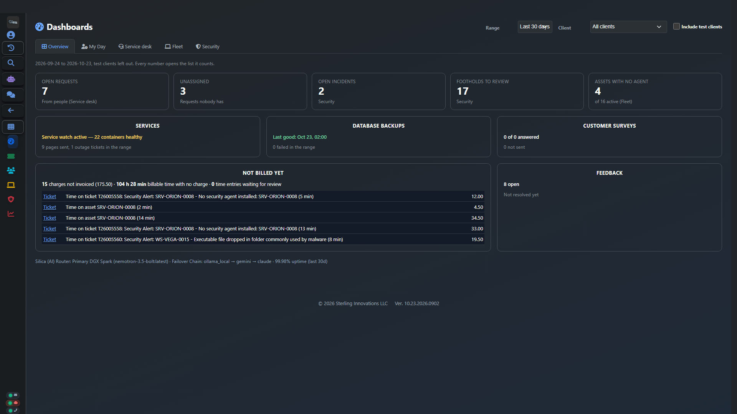Open the Range 'Last 30 days' dropdown
Viewport: 737px width, 414px height.
tap(535, 27)
